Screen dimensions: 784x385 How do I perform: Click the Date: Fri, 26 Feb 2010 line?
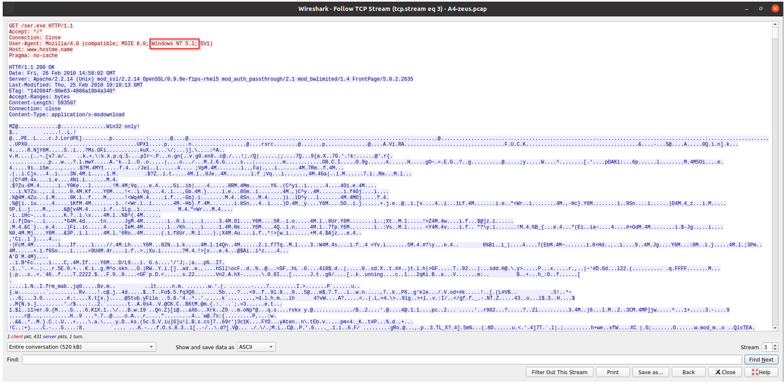coord(62,73)
